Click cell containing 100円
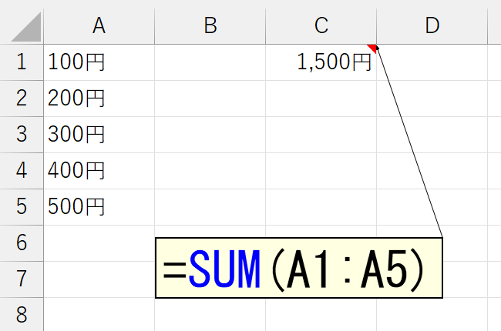 point(99,62)
